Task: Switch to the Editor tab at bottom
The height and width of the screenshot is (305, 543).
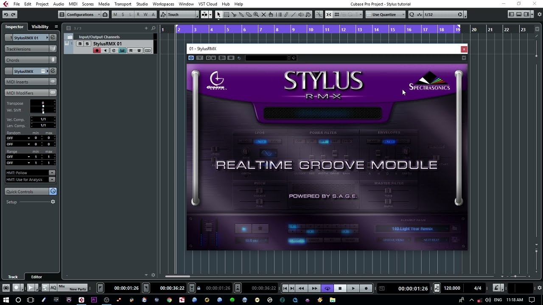Action: (36, 277)
